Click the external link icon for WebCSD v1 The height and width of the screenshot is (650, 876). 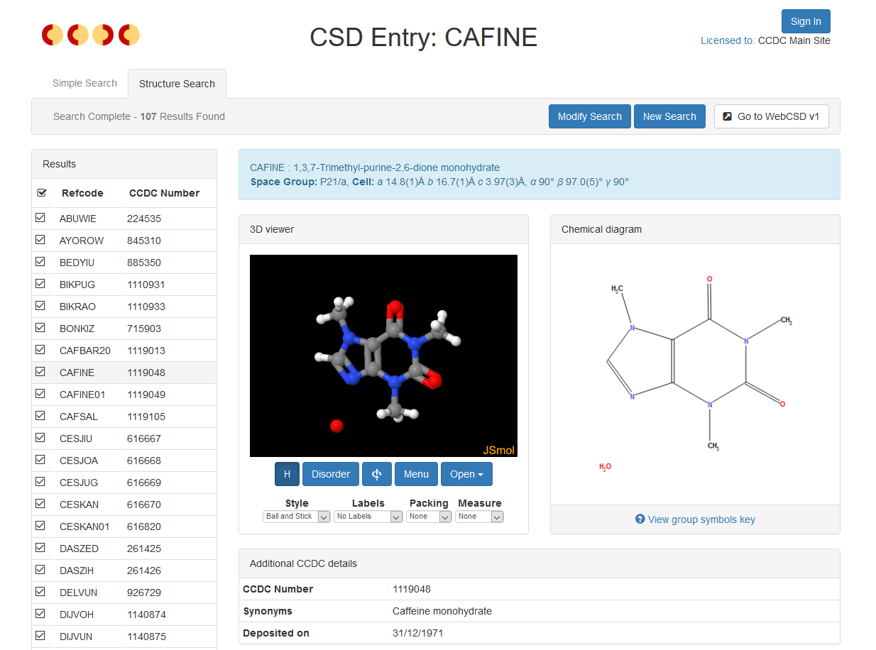728,116
